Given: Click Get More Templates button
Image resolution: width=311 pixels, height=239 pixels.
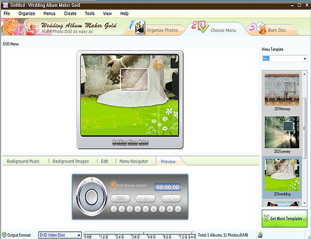Looking at the screenshot, I should coord(284,218).
